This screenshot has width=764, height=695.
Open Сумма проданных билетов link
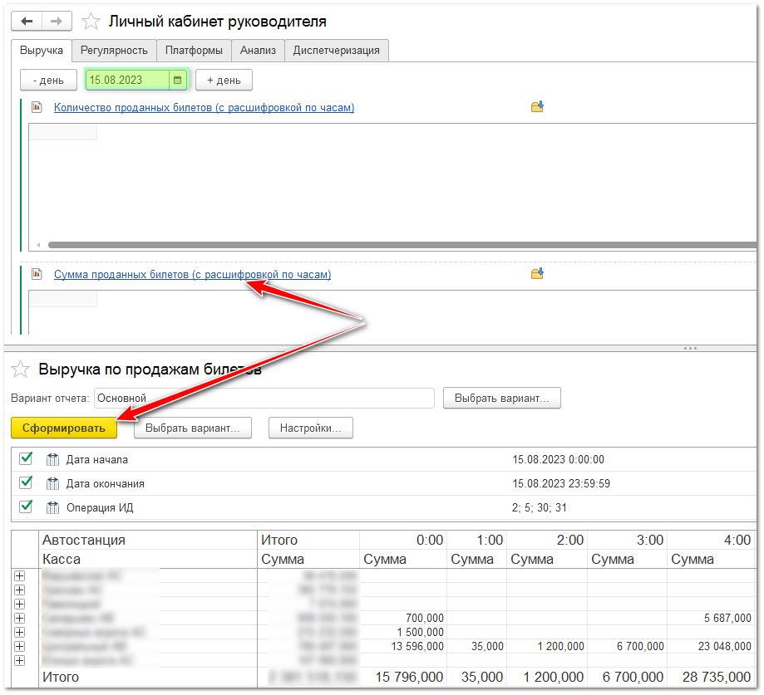tap(192, 274)
